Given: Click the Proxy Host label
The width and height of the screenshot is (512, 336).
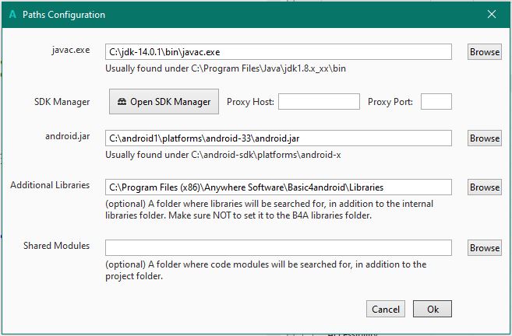Looking at the screenshot, I should (249, 102).
